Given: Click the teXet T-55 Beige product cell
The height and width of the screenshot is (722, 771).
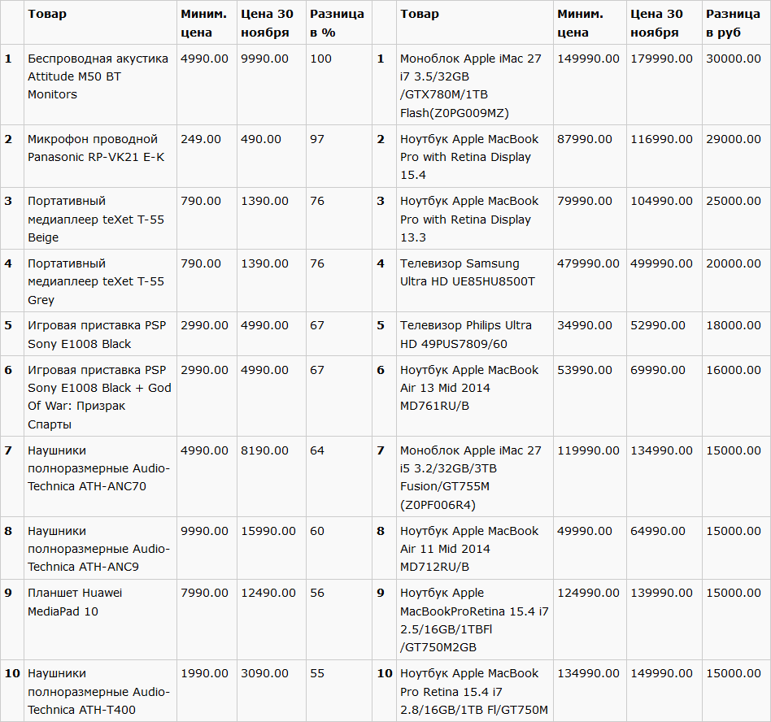Looking at the screenshot, I should pyautogui.click(x=100, y=219).
